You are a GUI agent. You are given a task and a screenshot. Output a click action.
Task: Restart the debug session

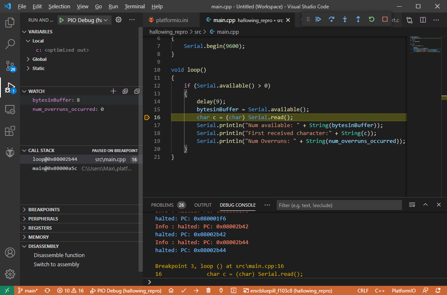(371, 19)
